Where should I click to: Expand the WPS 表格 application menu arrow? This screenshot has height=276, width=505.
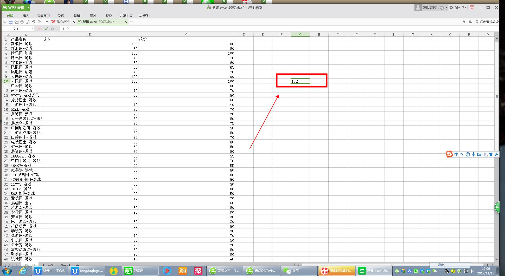click(x=28, y=8)
